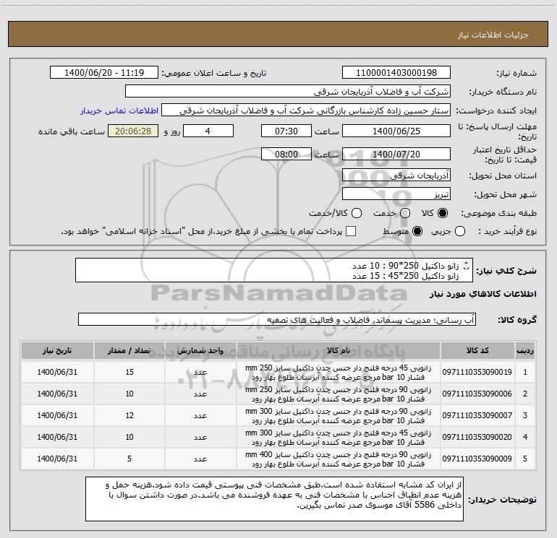Click the شماره نیاز field 1100001403000198

396,73
